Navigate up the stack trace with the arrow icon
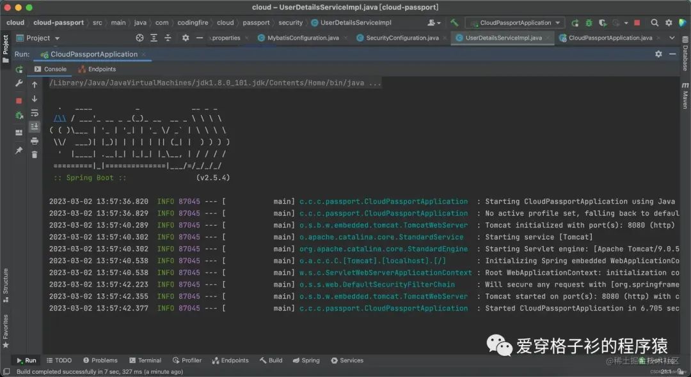 [35, 84]
